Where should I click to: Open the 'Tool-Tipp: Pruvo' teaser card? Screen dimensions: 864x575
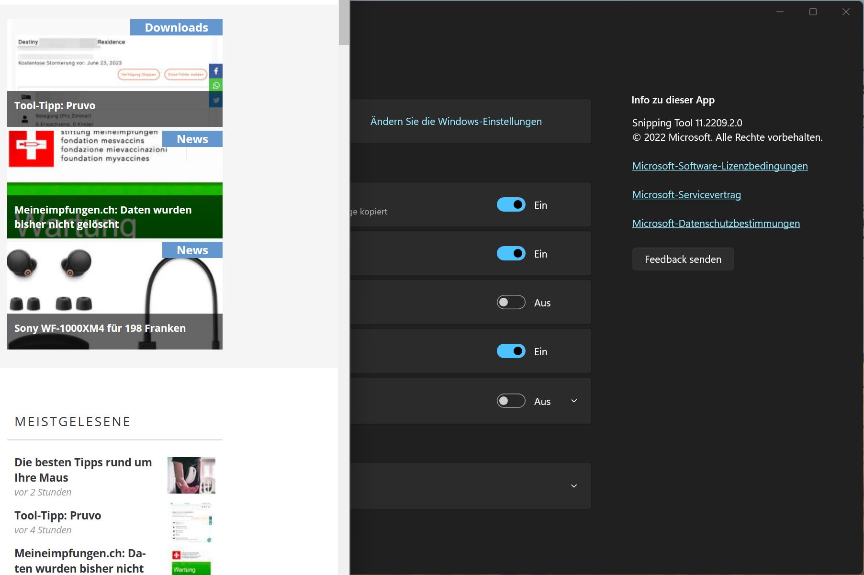click(115, 73)
